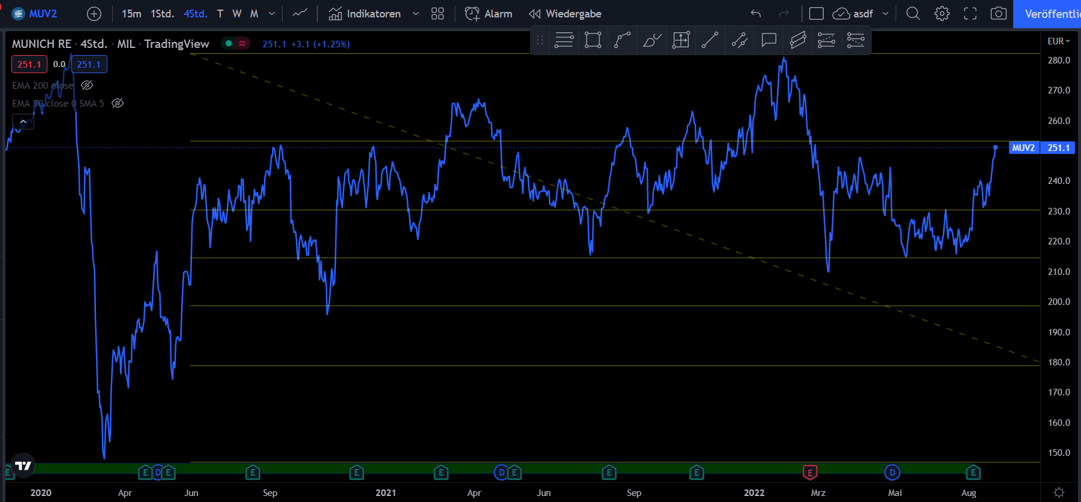The image size is (1081, 502).
Task: Click the Alarm button
Action: [x=489, y=14]
